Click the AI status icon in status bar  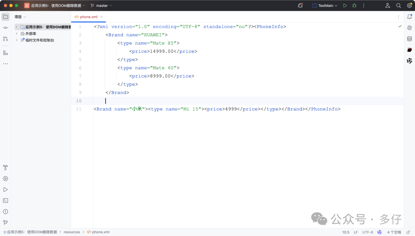380,232
